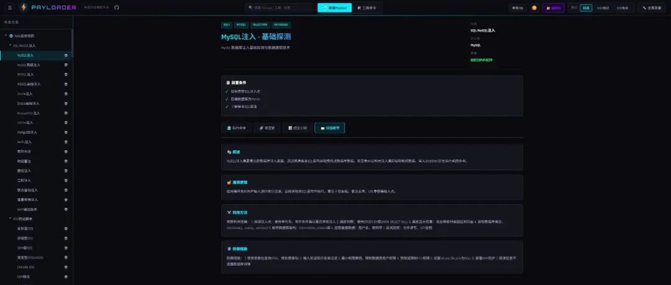Image resolution: width=671 pixels, height=285 pixels.
Task: Click the icon beside the 报错注入 row
Action: click(66, 171)
